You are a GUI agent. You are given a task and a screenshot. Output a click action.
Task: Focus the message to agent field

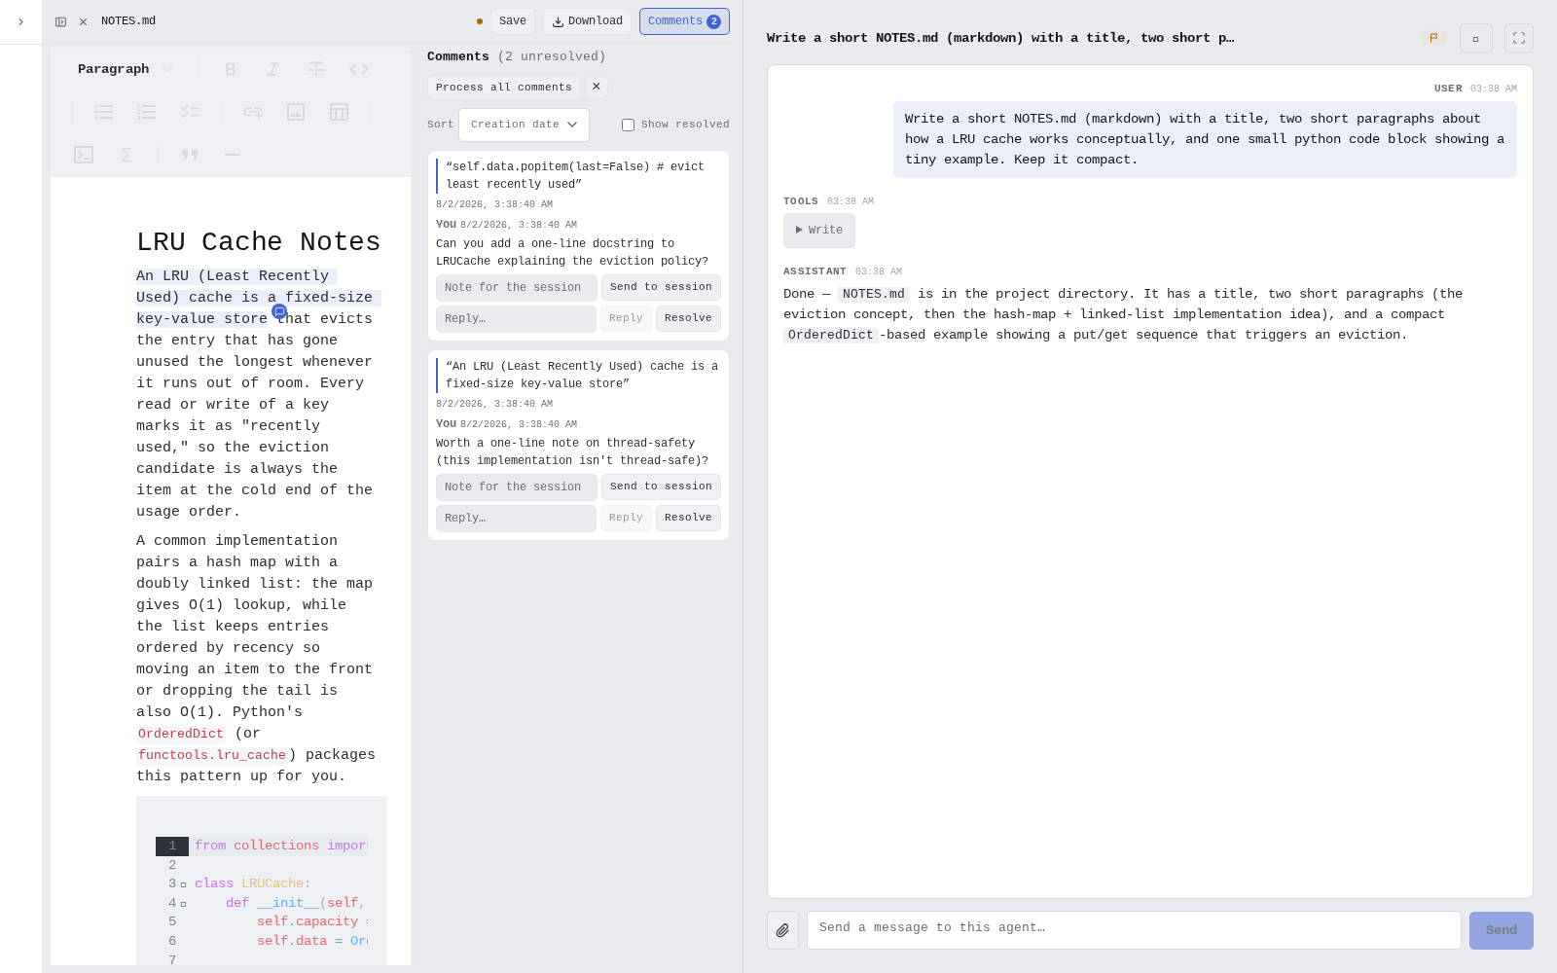click(1134, 930)
